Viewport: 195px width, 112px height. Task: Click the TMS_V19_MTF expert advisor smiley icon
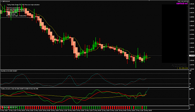coord(188,2)
